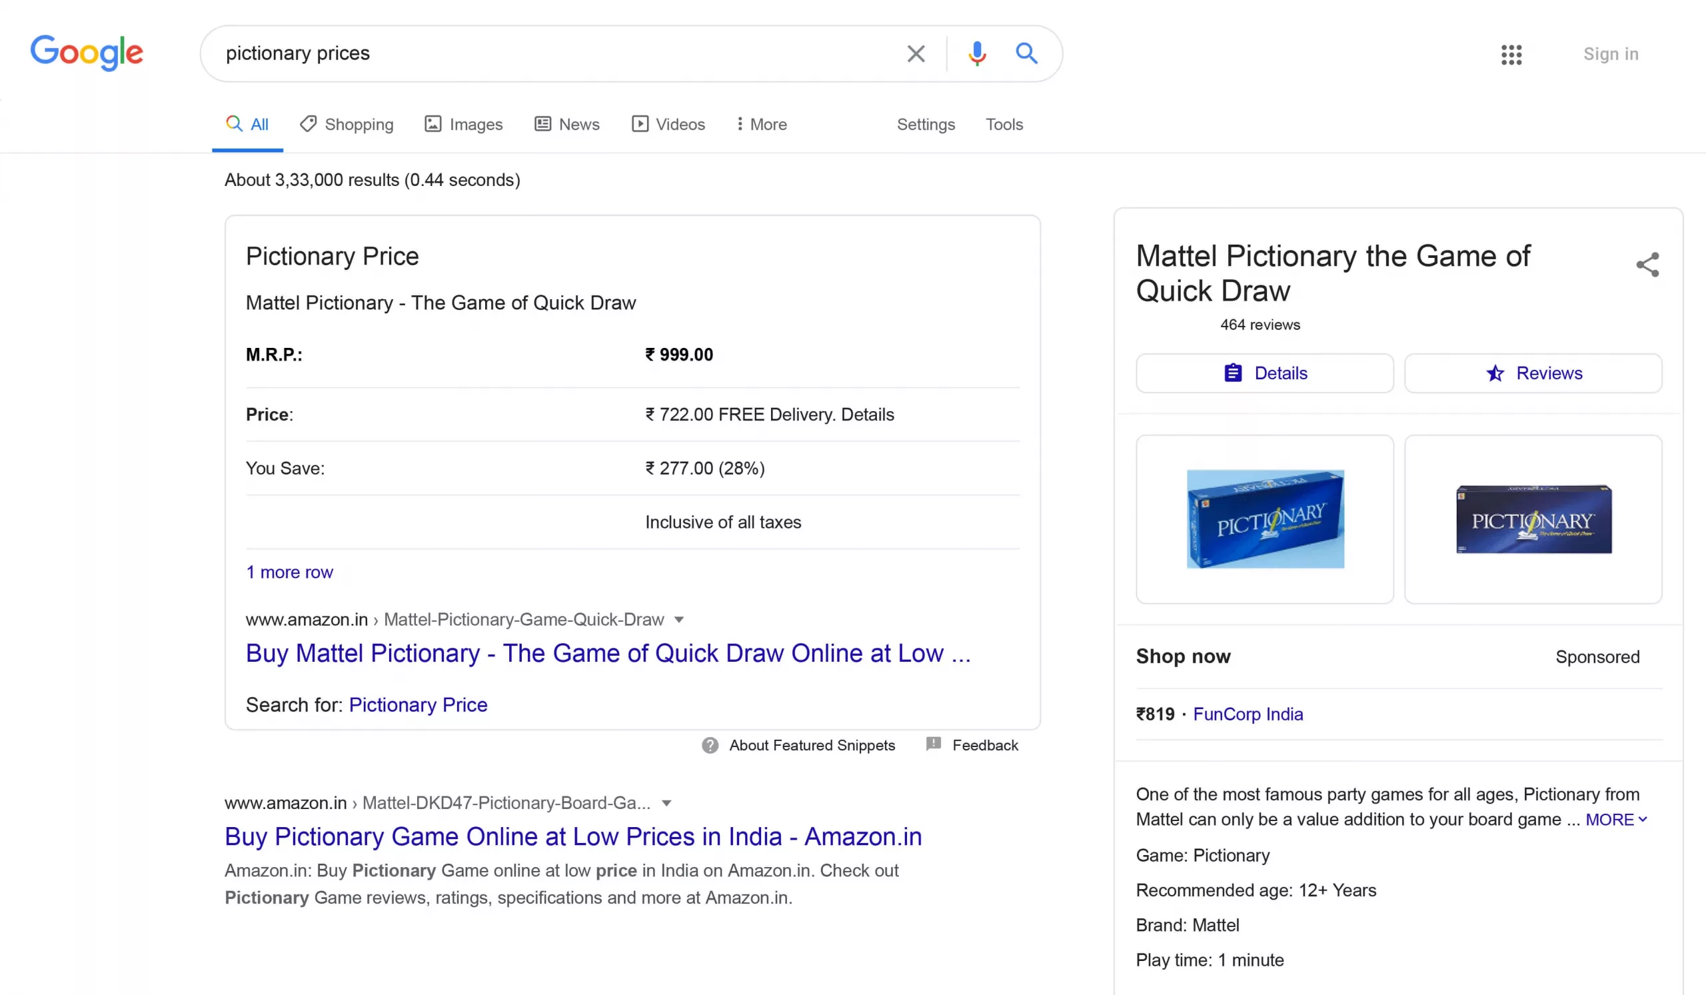Click the '₹ 722.00 FREE Delivery. Details' cell
The image size is (1706, 995).
point(770,415)
